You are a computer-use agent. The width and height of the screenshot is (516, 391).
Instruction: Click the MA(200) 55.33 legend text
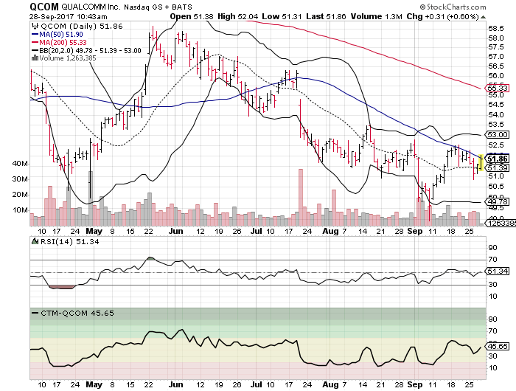click(63, 43)
